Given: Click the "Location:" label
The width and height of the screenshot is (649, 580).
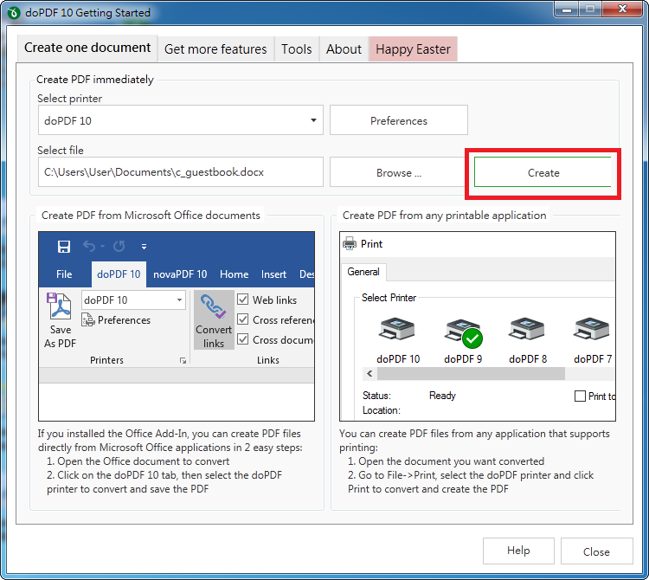Looking at the screenshot, I should tap(382, 410).
